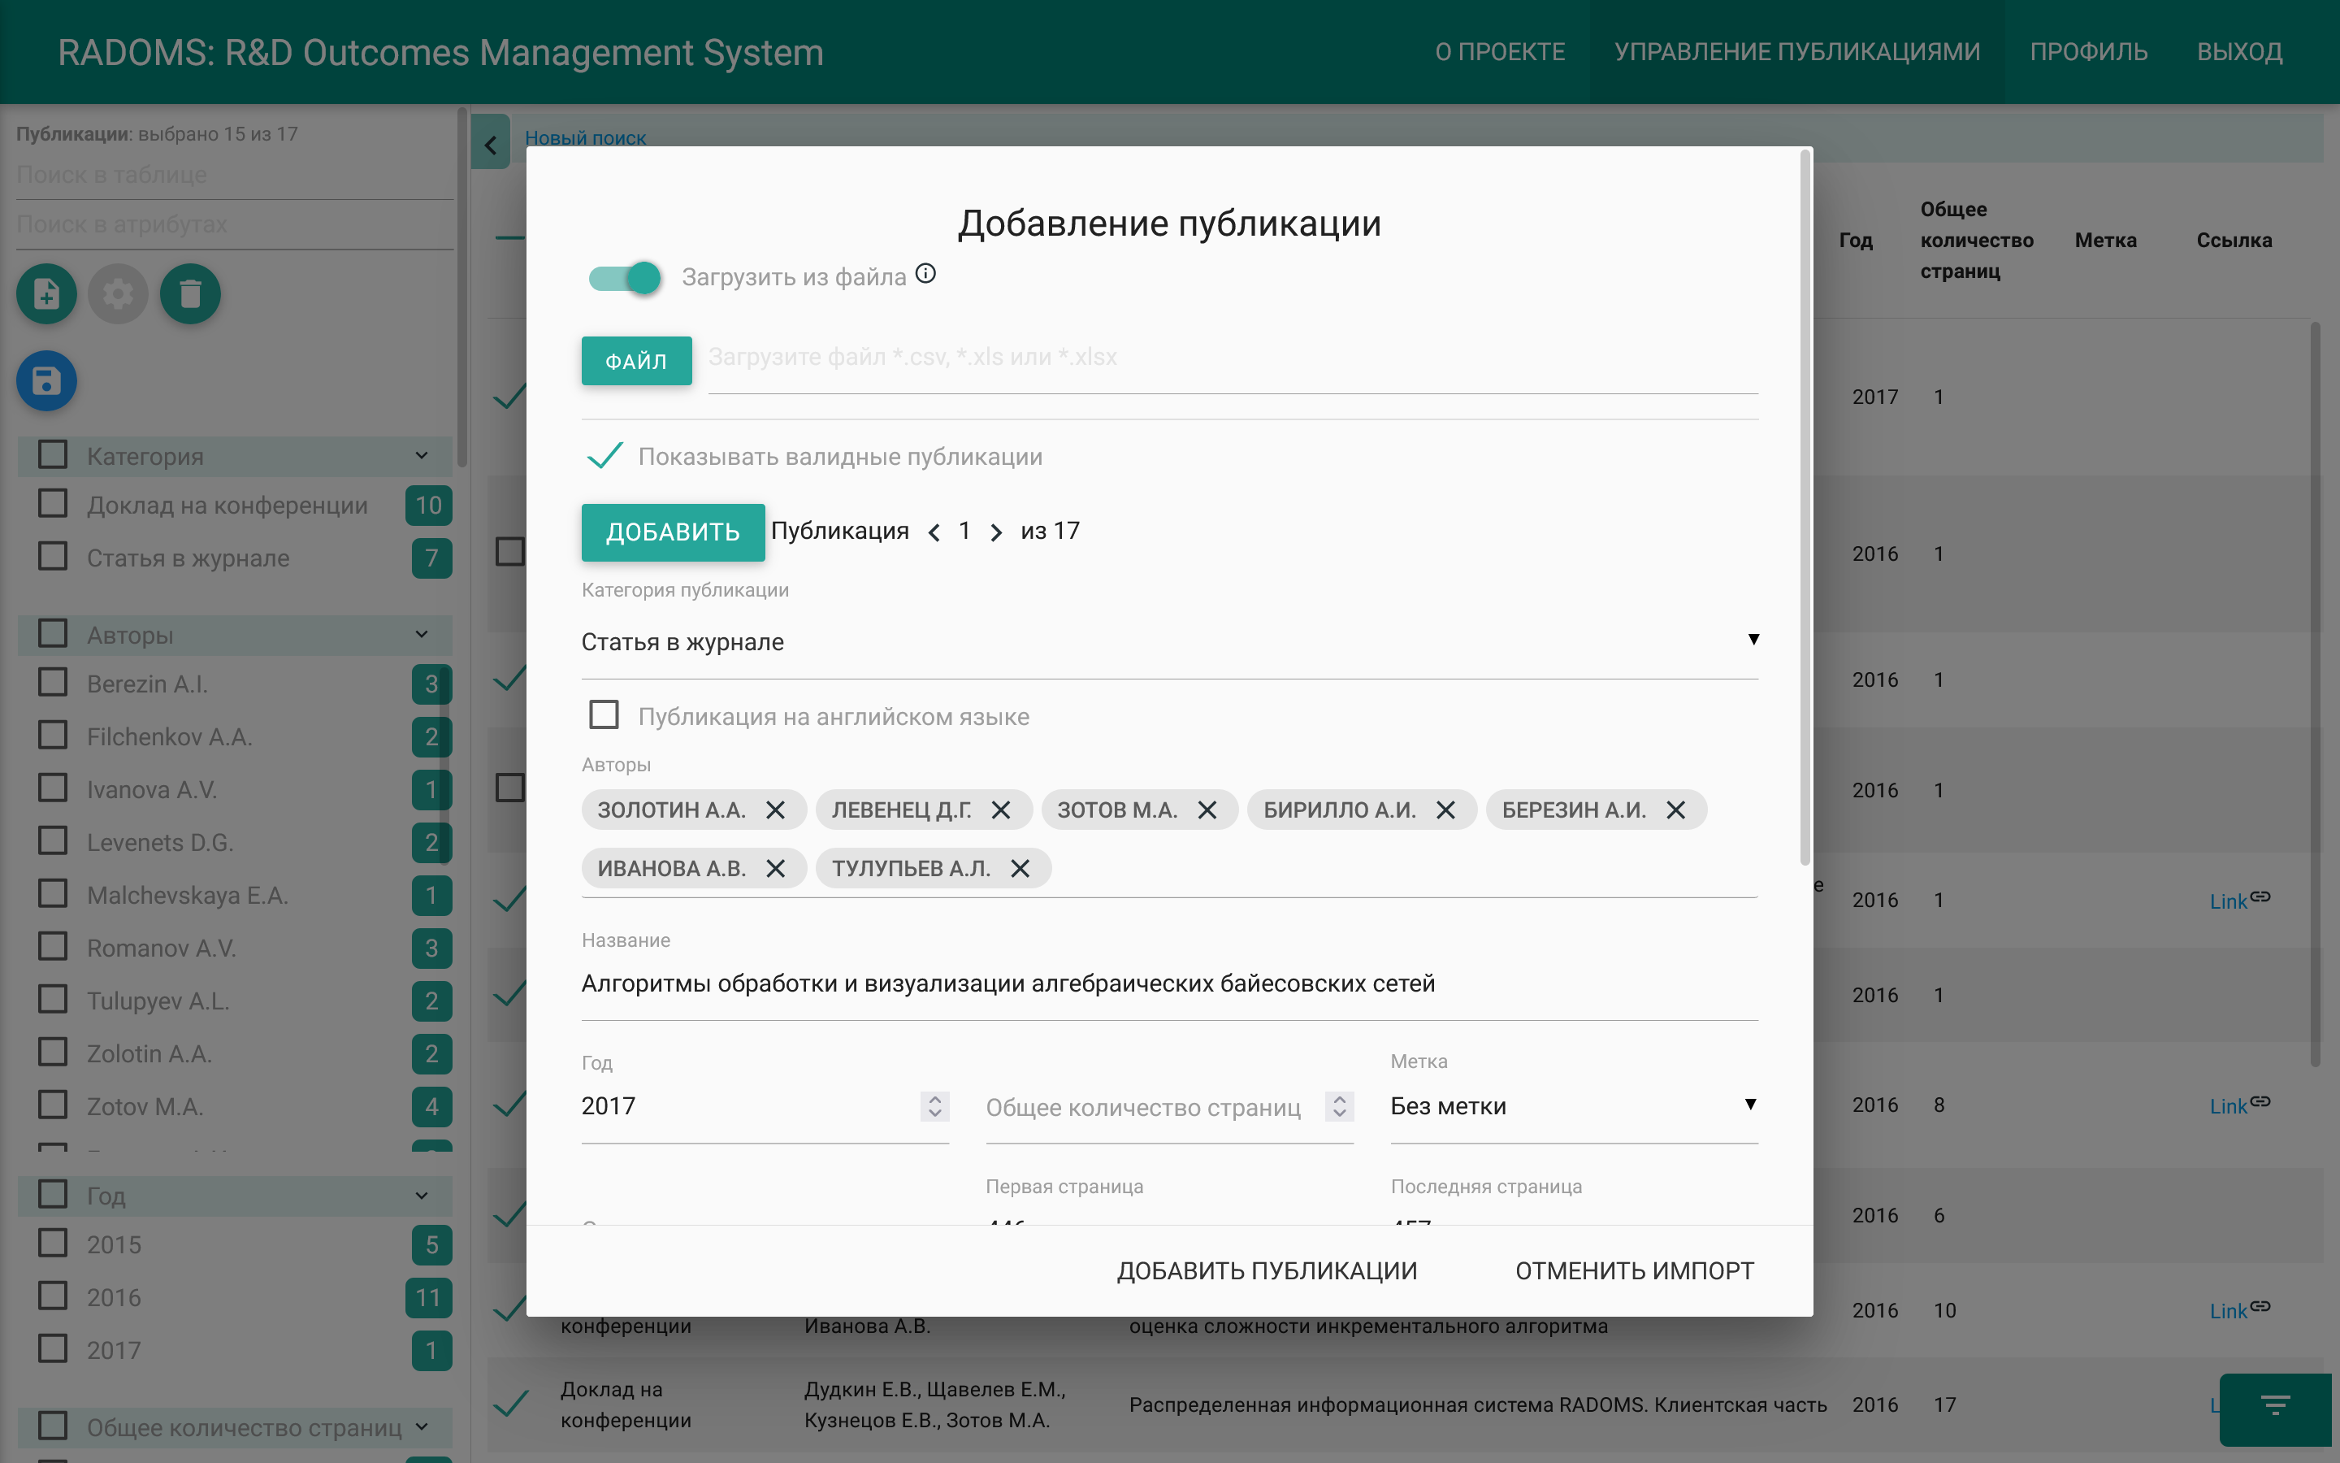2340x1463 pixels.
Task: Open the Метка dropdown
Action: coord(1573,1106)
